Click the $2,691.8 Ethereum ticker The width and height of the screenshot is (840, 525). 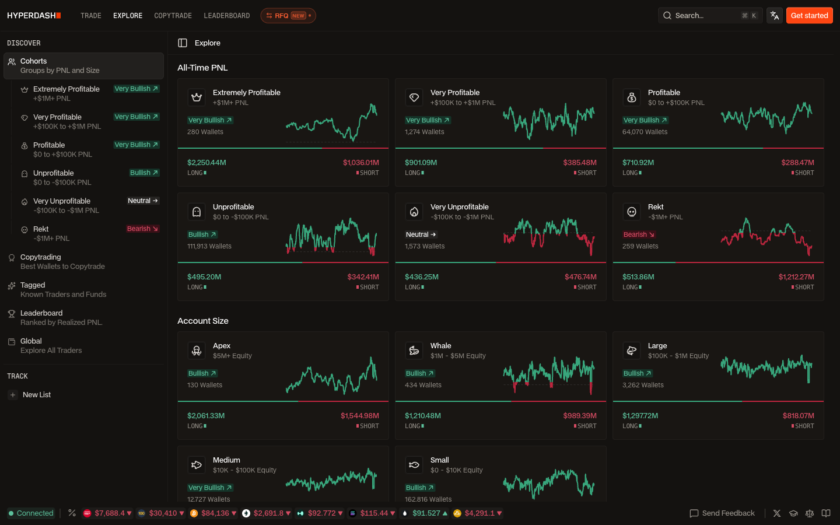(x=266, y=513)
